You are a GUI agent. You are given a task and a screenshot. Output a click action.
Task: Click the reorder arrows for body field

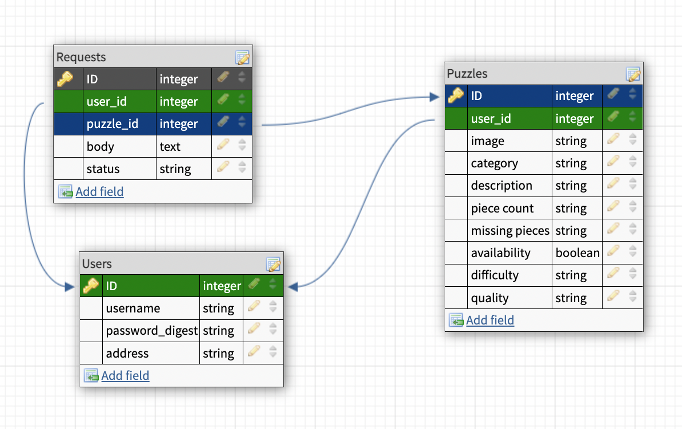[x=242, y=145]
